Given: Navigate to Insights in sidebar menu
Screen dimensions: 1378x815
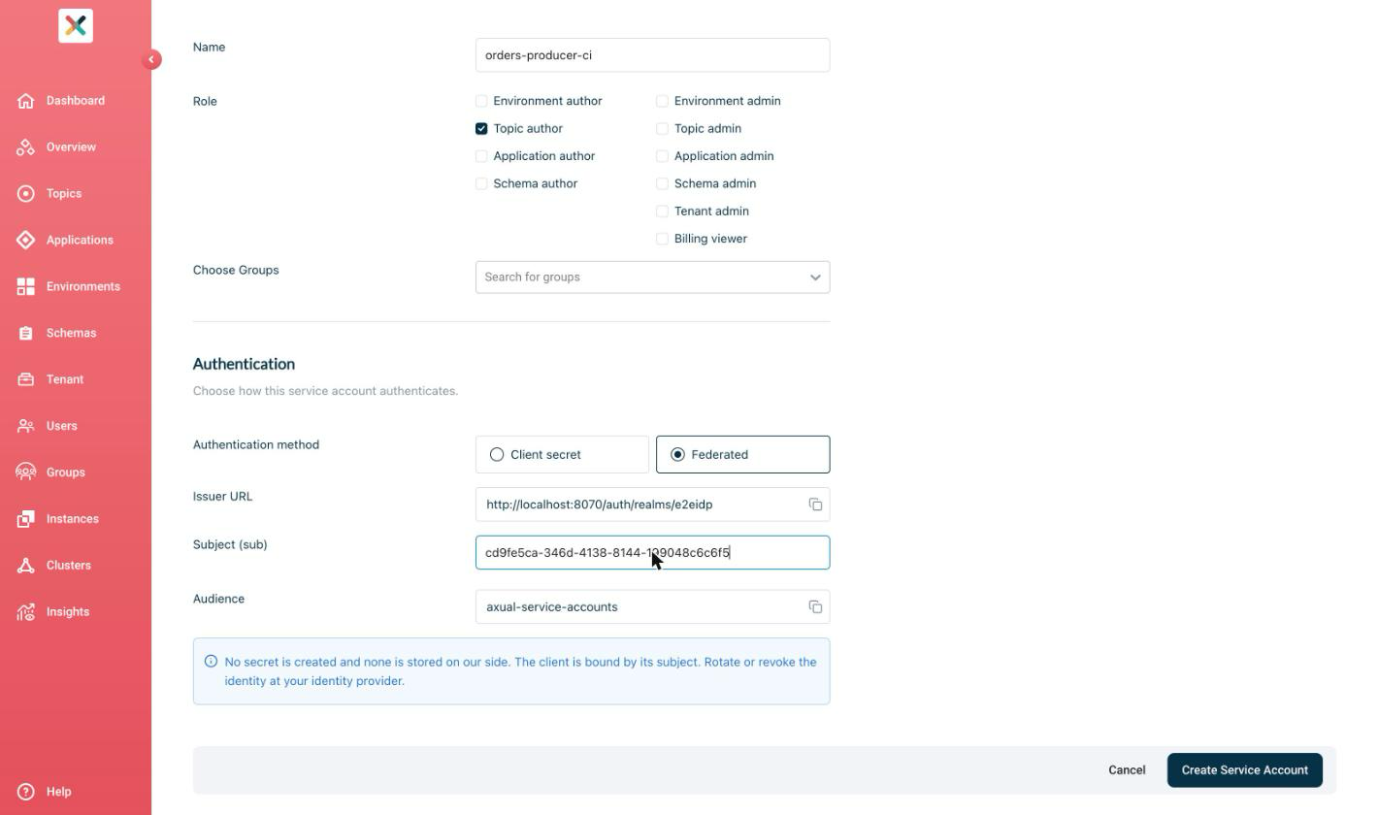Looking at the screenshot, I should click(68, 612).
